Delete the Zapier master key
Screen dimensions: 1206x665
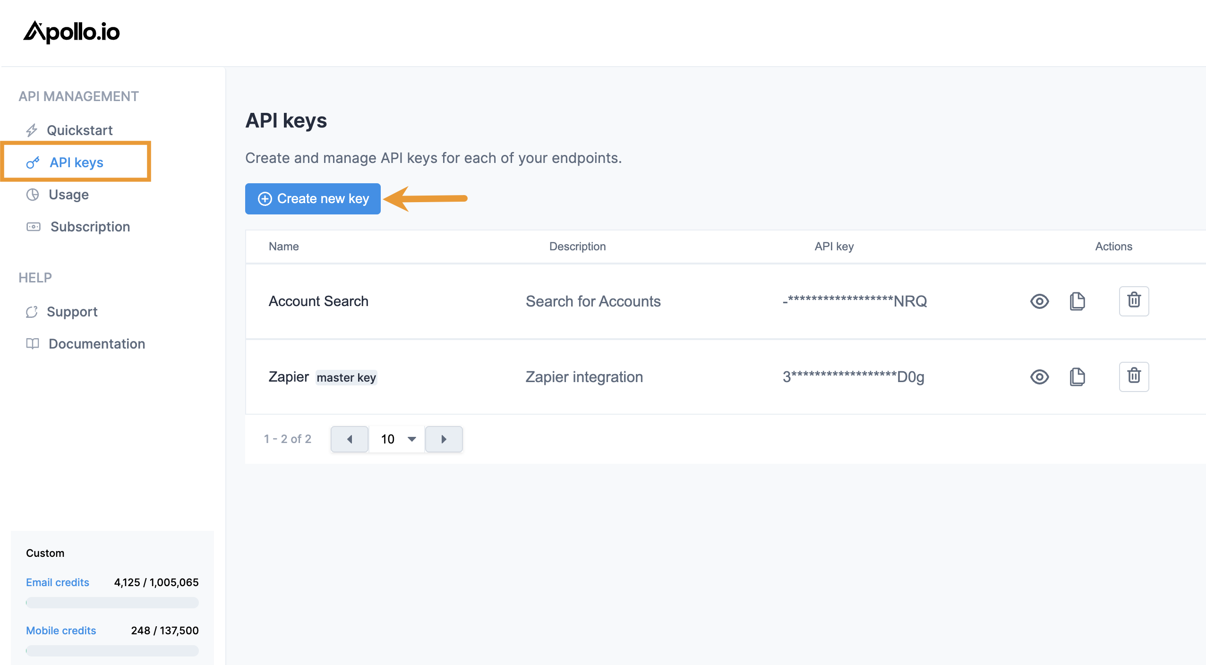[1134, 376]
